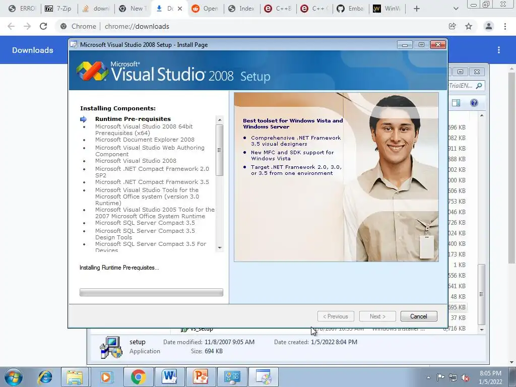Image resolution: width=516 pixels, height=387 pixels.
Task: Bookmark this page with the star icon
Action: point(469,26)
